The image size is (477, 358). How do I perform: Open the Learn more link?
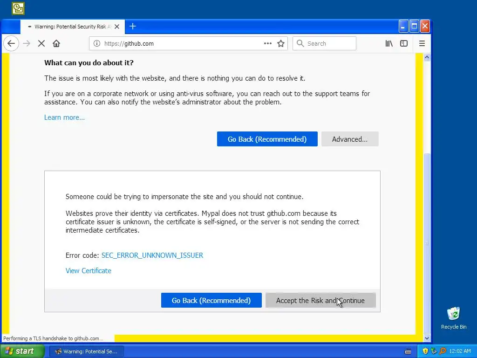(64, 117)
